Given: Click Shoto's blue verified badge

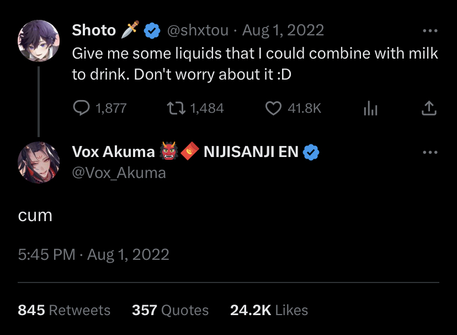Looking at the screenshot, I should point(152,31).
